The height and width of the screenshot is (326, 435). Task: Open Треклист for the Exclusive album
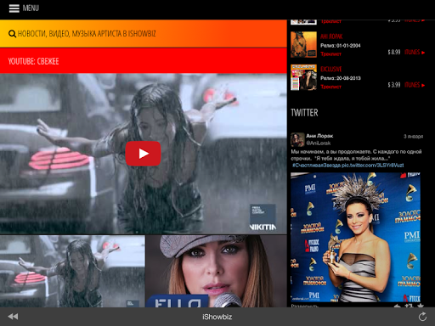[x=330, y=87]
